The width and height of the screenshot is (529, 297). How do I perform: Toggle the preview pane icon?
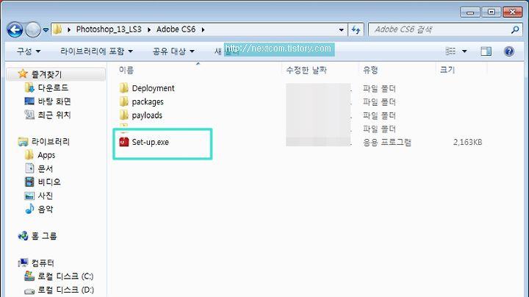[486, 51]
